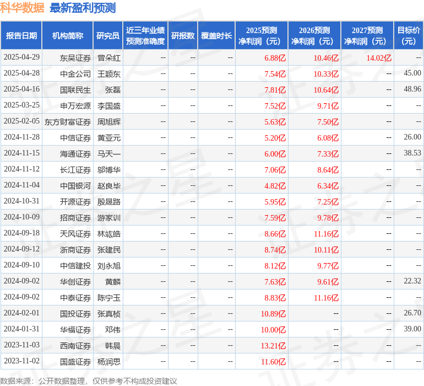Viewport: 424px width, 386px height.
Task: Select the 2024-09-18 report date cell
Action: [22, 233]
